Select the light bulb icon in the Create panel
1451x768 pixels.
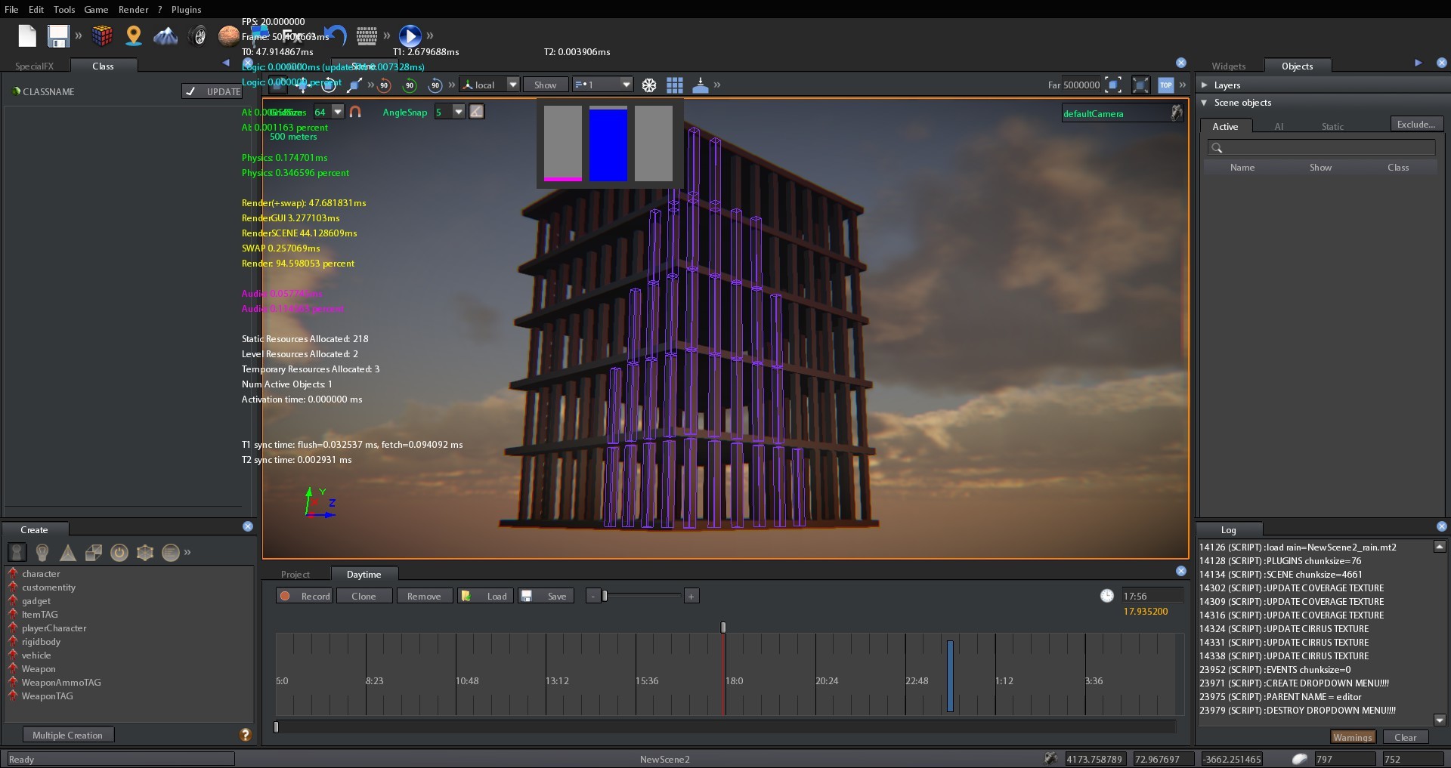point(42,553)
